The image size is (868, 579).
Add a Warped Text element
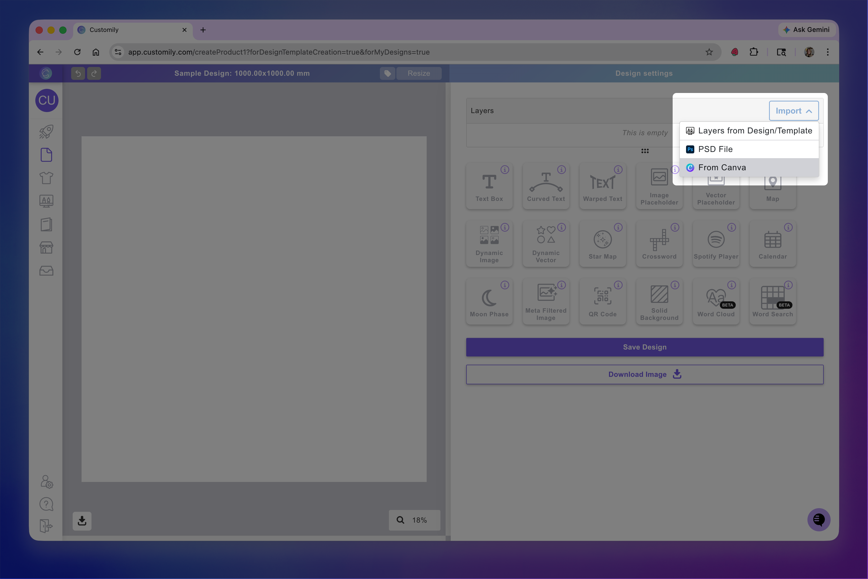tap(602, 186)
